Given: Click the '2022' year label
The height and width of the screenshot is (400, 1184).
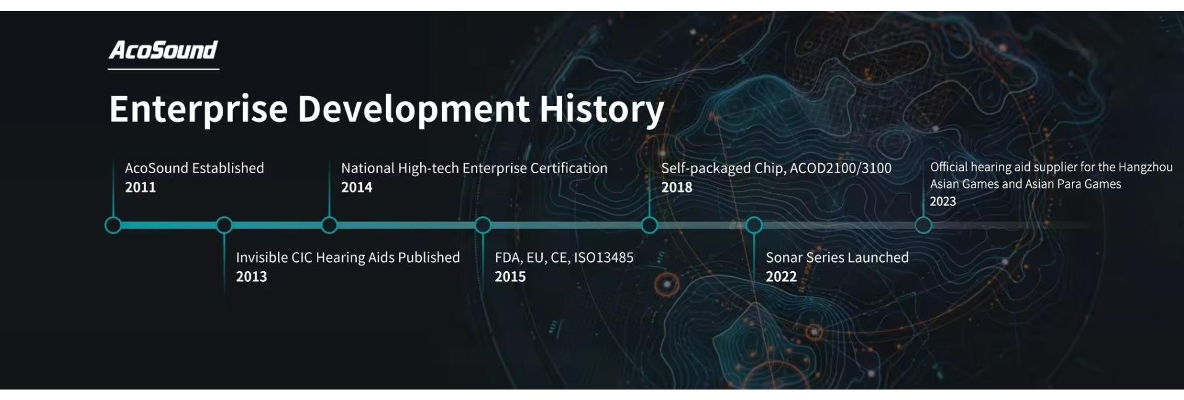Looking at the screenshot, I should (781, 277).
